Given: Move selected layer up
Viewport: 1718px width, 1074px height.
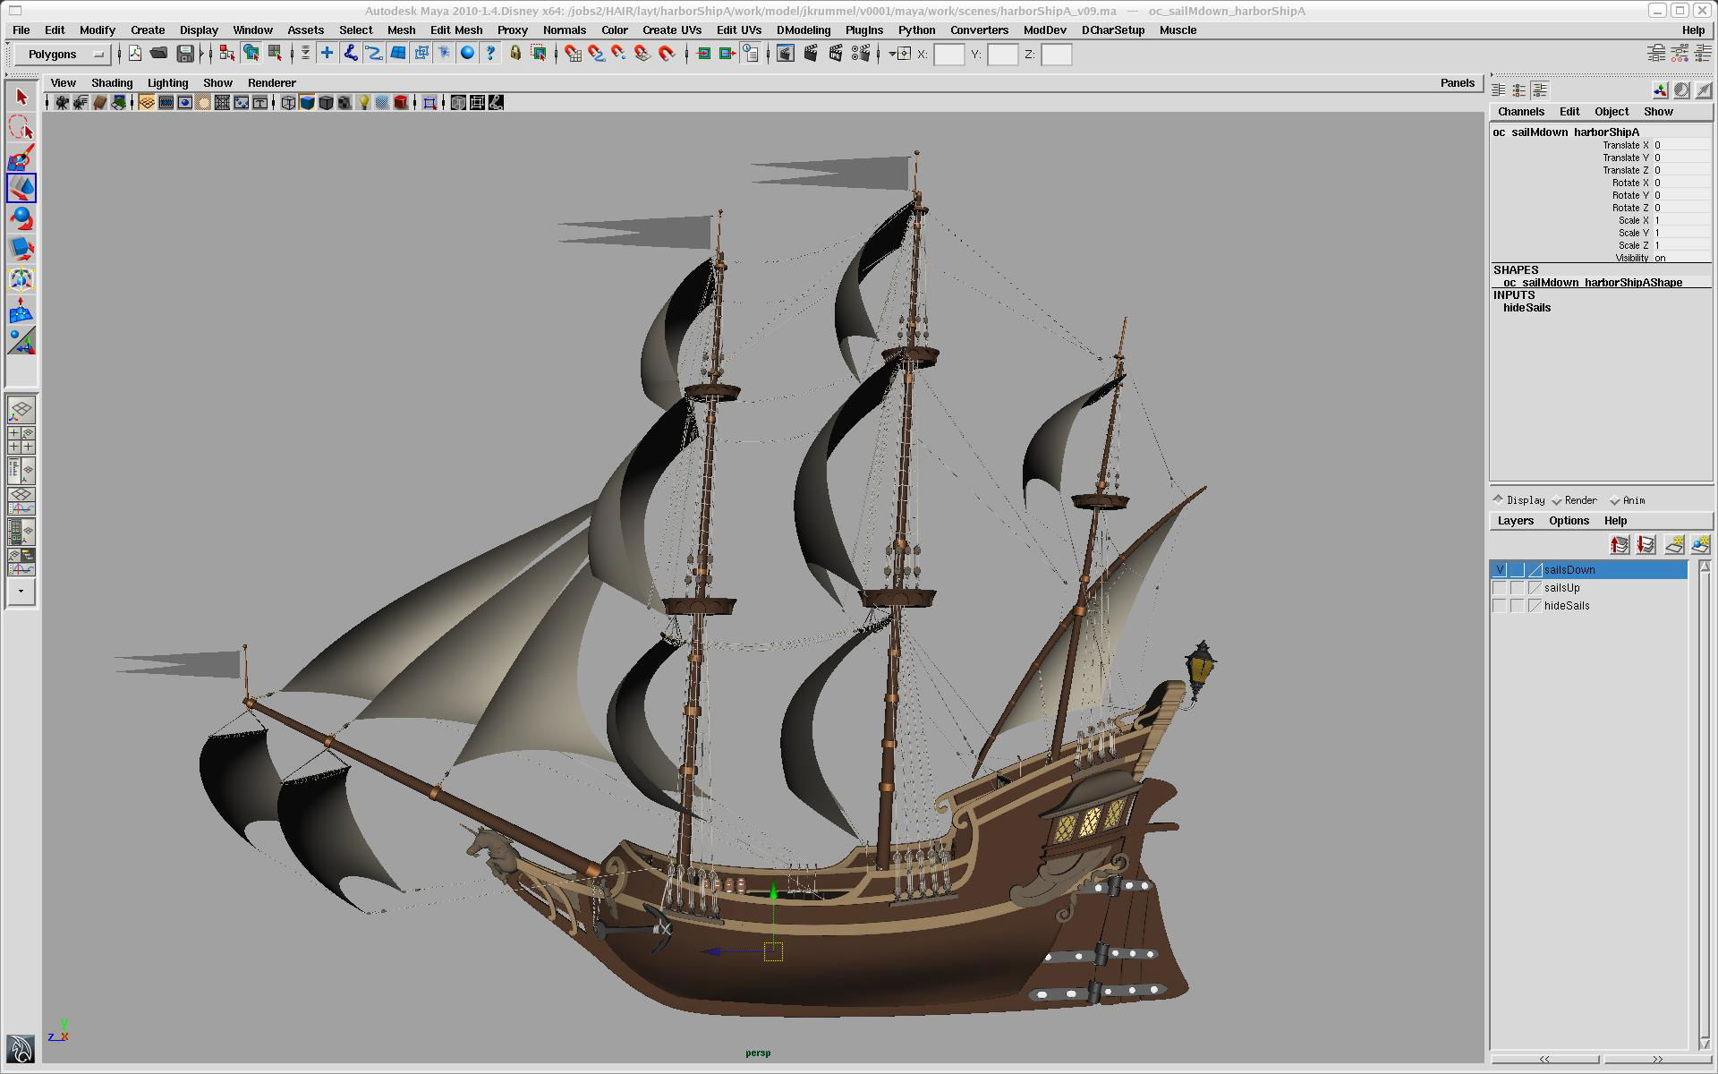Looking at the screenshot, I should click(1620, 545).
